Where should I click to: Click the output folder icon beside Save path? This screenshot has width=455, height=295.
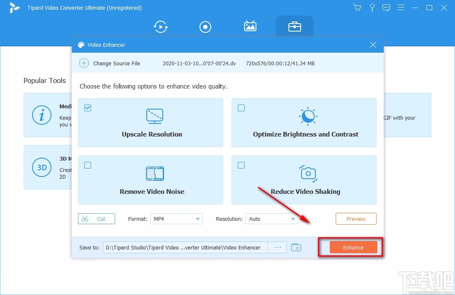(x=296, y=247)
